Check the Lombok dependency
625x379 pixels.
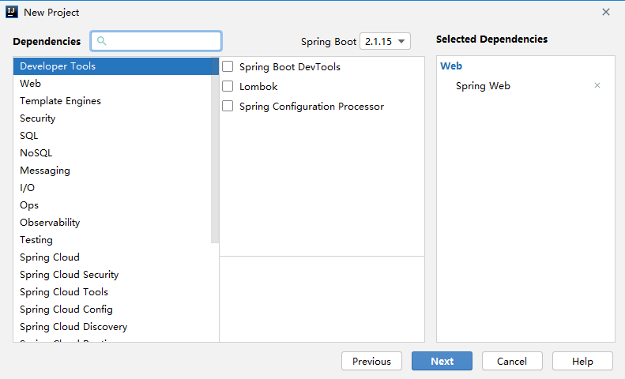228,86
